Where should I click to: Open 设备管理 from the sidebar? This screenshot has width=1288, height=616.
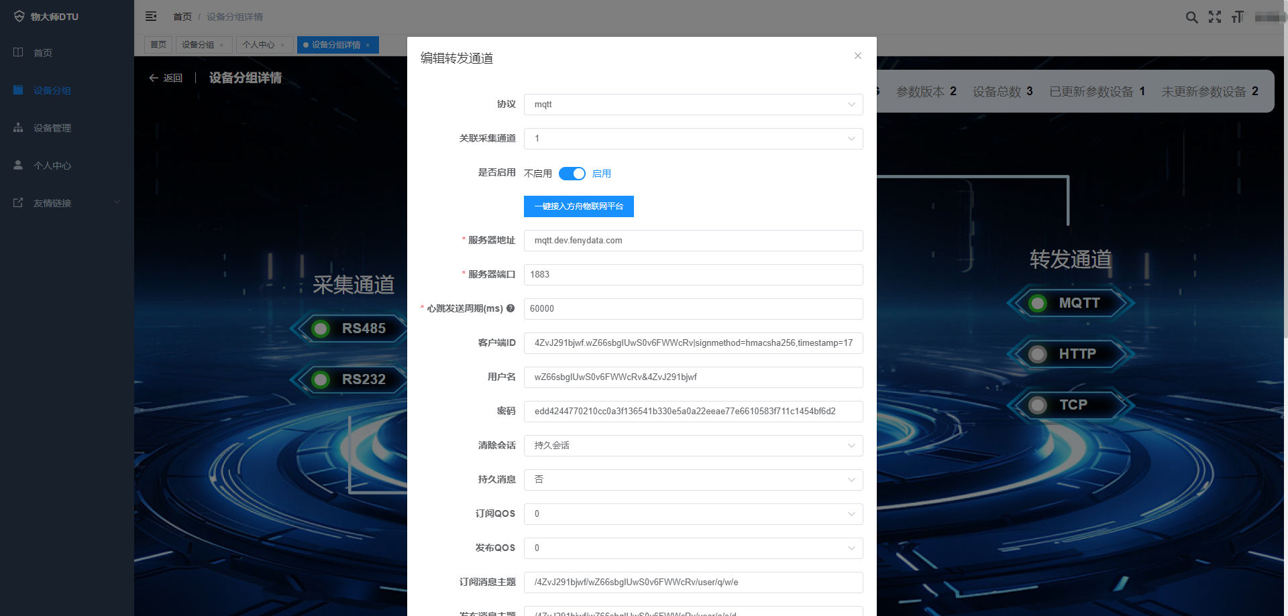point(53,127)
